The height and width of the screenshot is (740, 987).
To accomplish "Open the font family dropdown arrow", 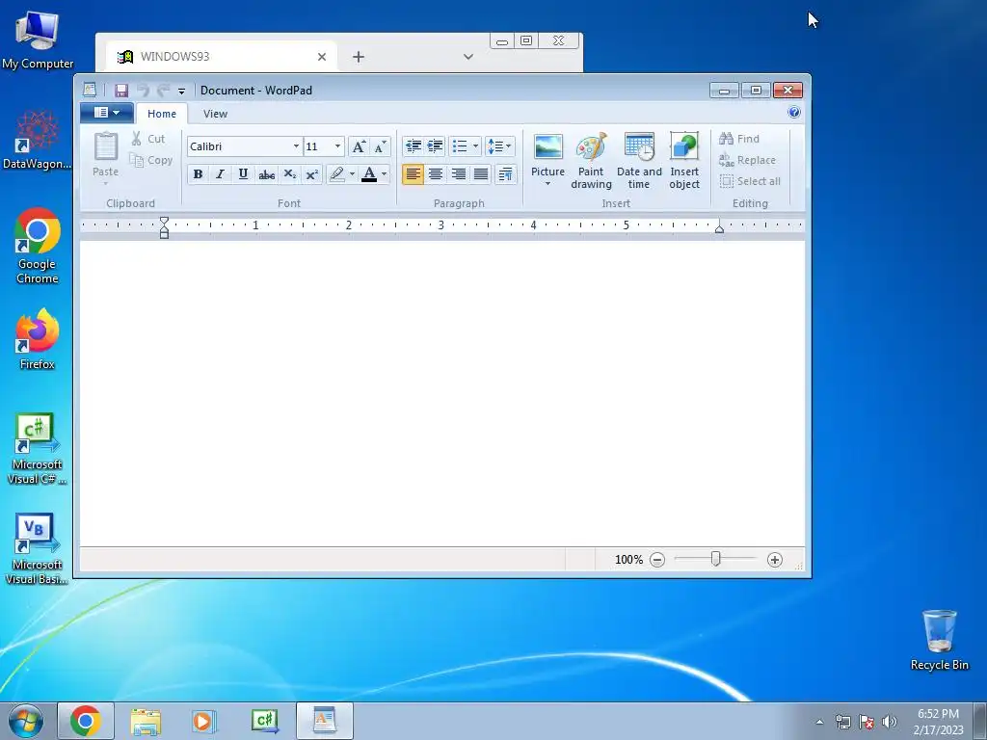I will pos(296,146).
